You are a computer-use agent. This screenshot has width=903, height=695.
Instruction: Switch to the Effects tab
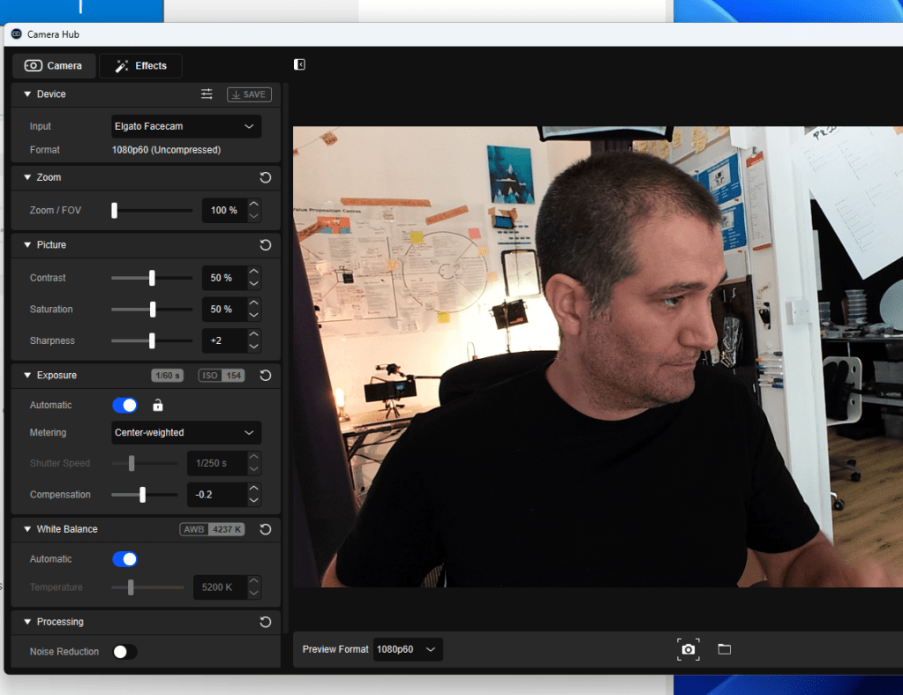click(141, 65)
